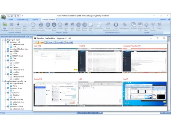Launch the Remote Desktop ribbon tool
Image resolution: width=171 pixels, height=128 pixels.
coord(11,27)
